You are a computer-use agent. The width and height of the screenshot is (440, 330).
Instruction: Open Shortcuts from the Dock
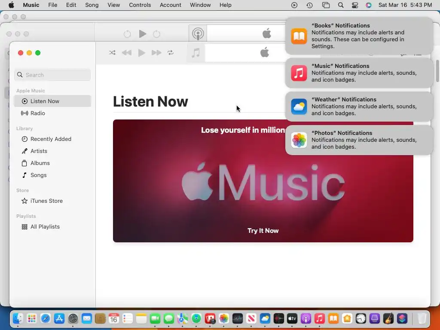click(x=402, y=318)
